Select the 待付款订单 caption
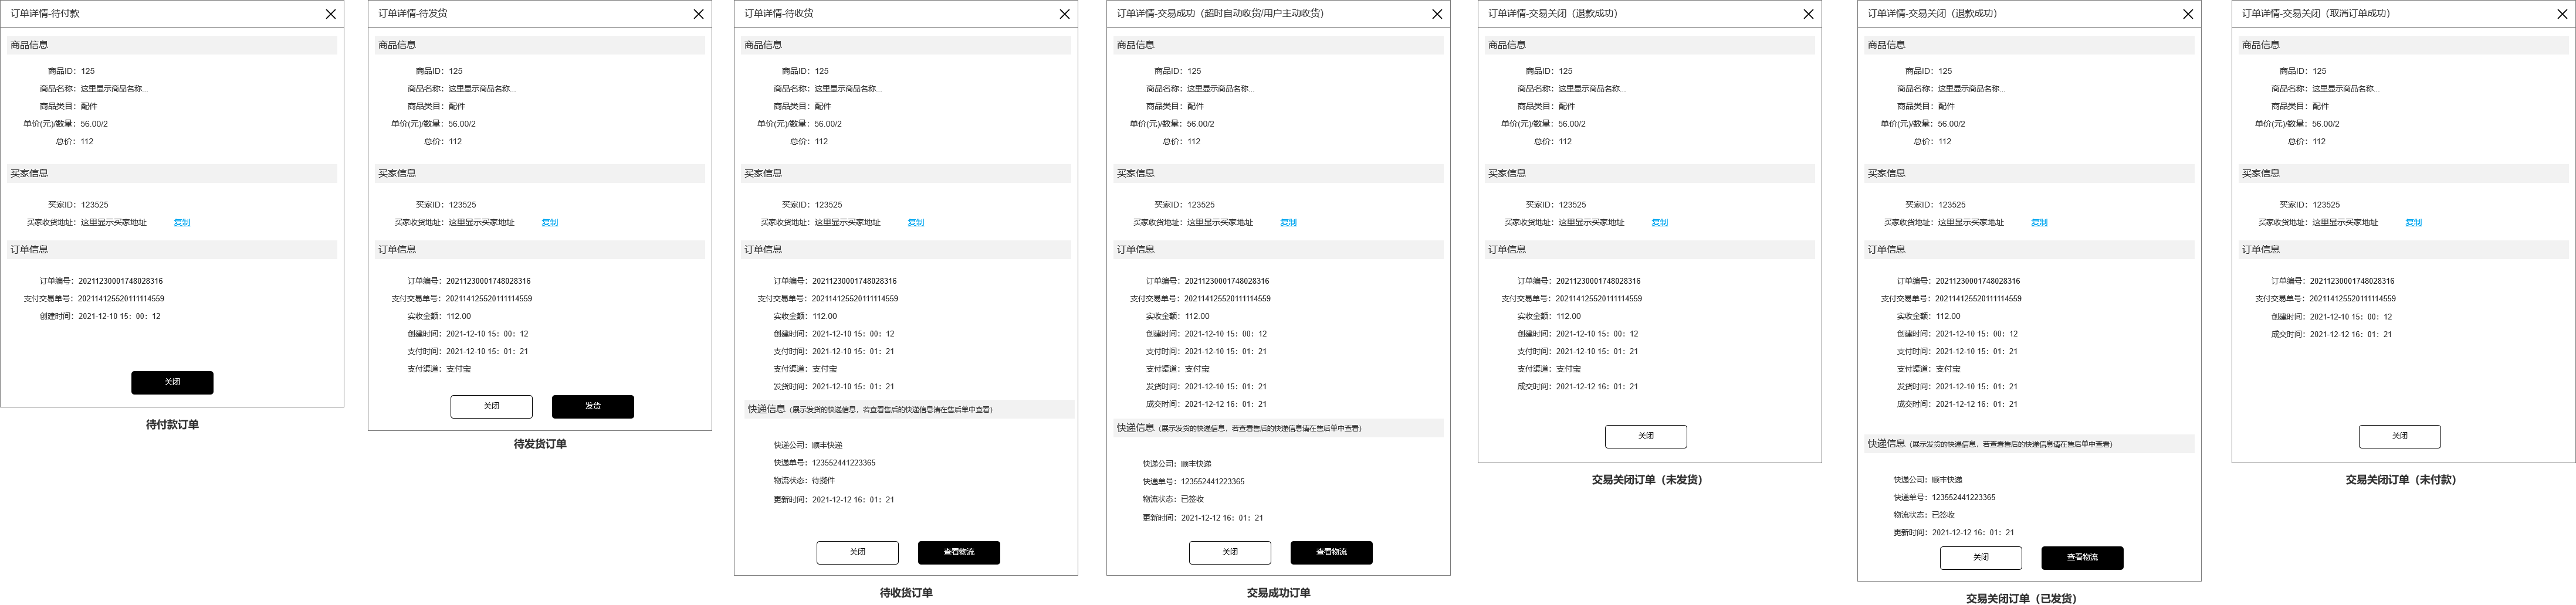The image size is (2576, 605). point(172,424)
